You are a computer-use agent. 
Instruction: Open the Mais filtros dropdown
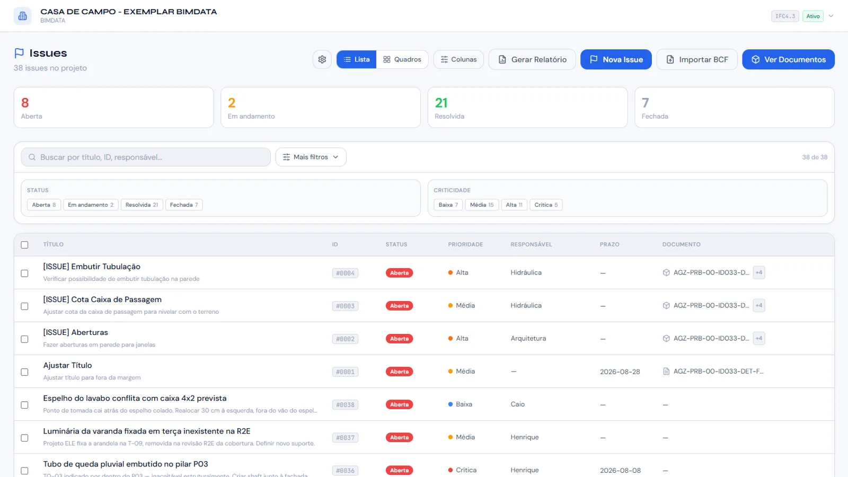coord(311,157)
